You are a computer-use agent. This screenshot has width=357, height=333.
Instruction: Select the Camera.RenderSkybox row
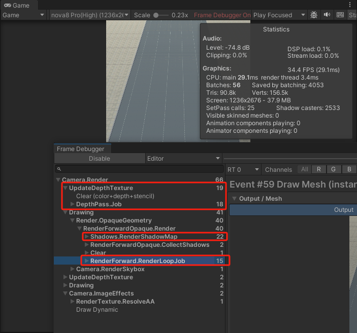coord(139,269)
